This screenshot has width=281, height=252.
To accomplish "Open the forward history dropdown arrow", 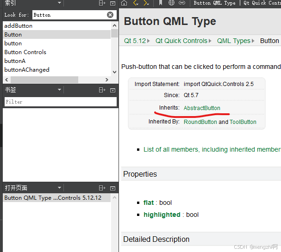I will click(148, 4).
